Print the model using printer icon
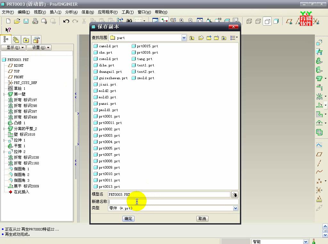This screenshot has height=244, width=328. [35, 21]
